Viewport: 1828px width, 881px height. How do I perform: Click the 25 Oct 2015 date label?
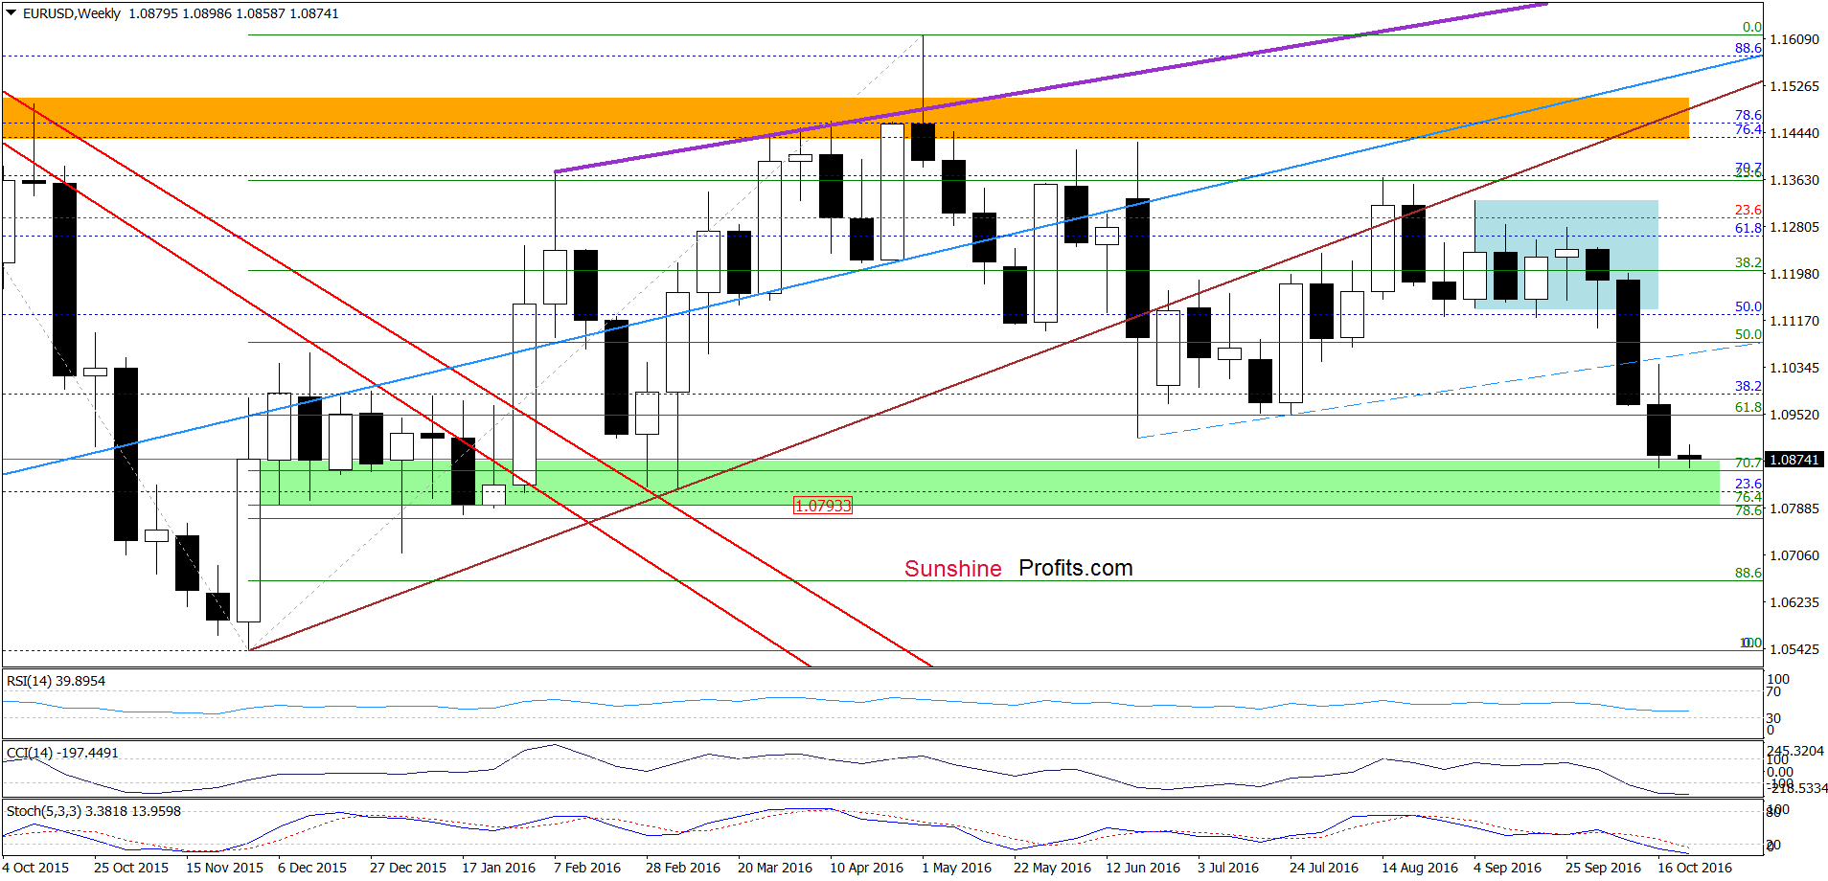pyautogui.click(x=131, y=868)
